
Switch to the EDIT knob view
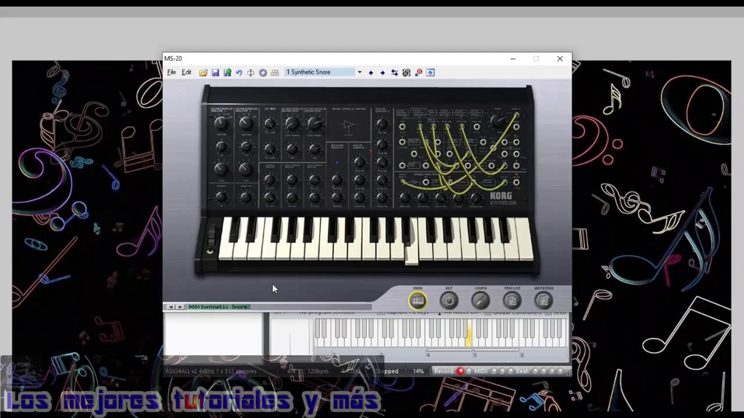click(x=449, y=300)
